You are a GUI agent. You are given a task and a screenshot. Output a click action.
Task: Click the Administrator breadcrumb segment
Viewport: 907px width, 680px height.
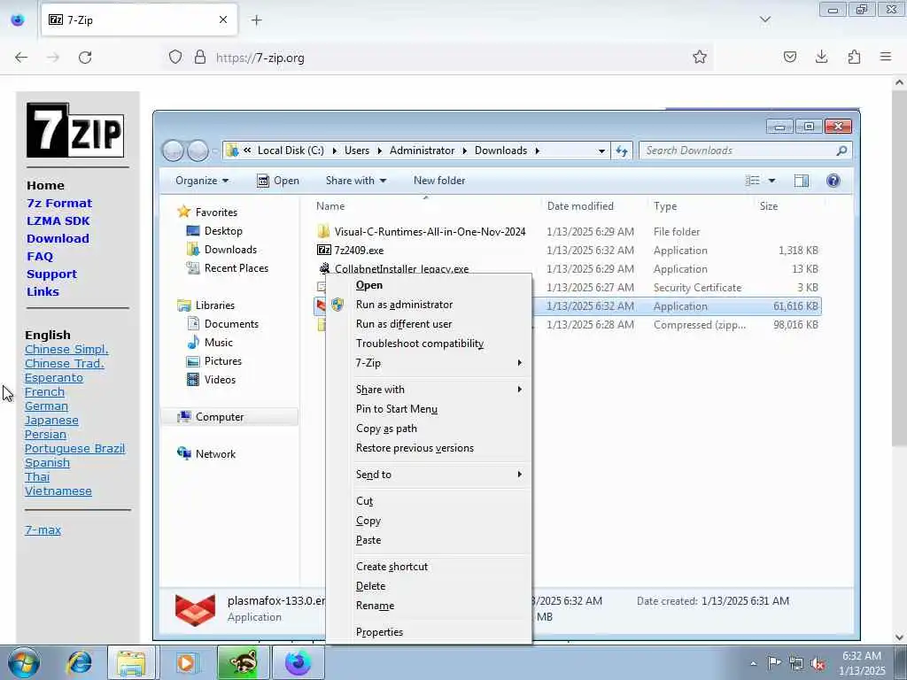tap(422, 151)
